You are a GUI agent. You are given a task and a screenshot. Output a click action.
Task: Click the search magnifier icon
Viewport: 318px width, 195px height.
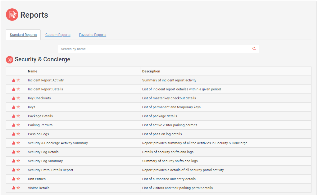tap(254, 49)
